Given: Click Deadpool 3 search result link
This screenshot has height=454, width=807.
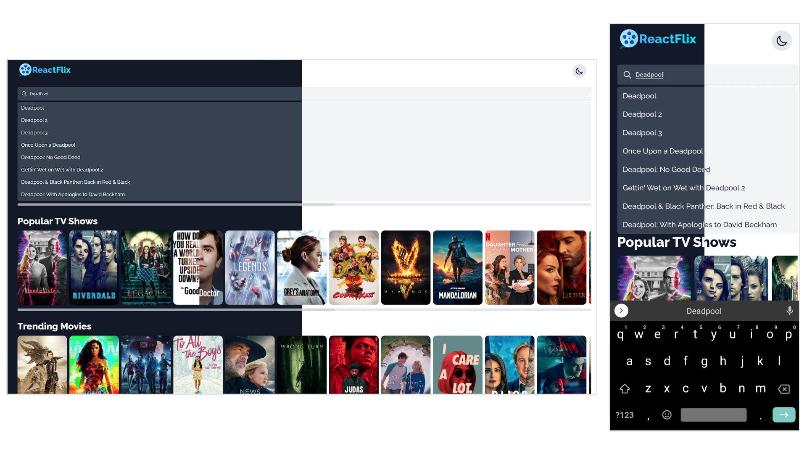Looking at the screenshot, I should tap(34, 132).
